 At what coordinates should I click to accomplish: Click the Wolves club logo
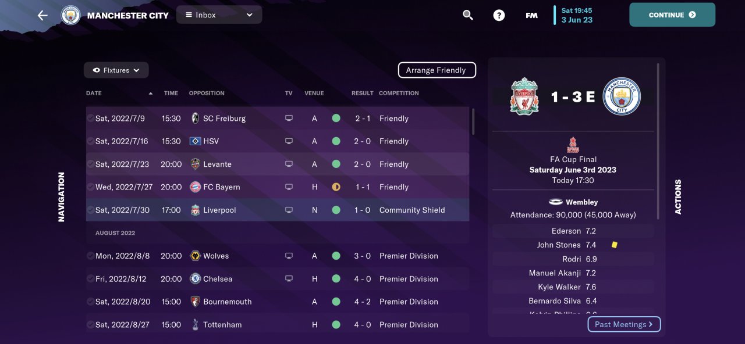pyautogui.click(x=195, y=256)
